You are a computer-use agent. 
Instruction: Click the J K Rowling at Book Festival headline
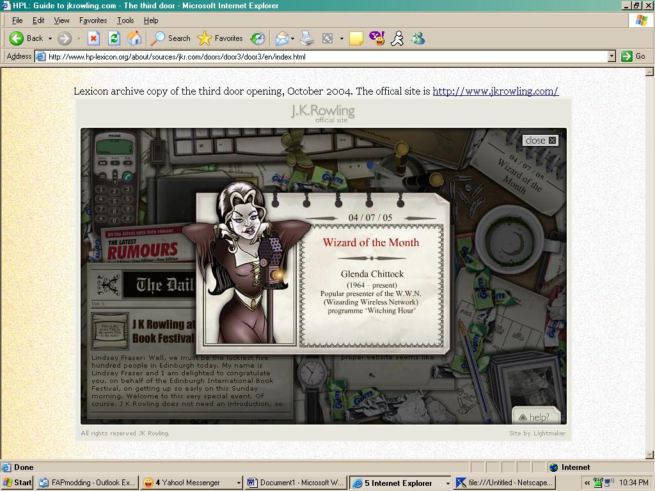(x=163, y=331)
